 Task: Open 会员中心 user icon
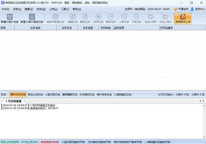tap(192, 9)
